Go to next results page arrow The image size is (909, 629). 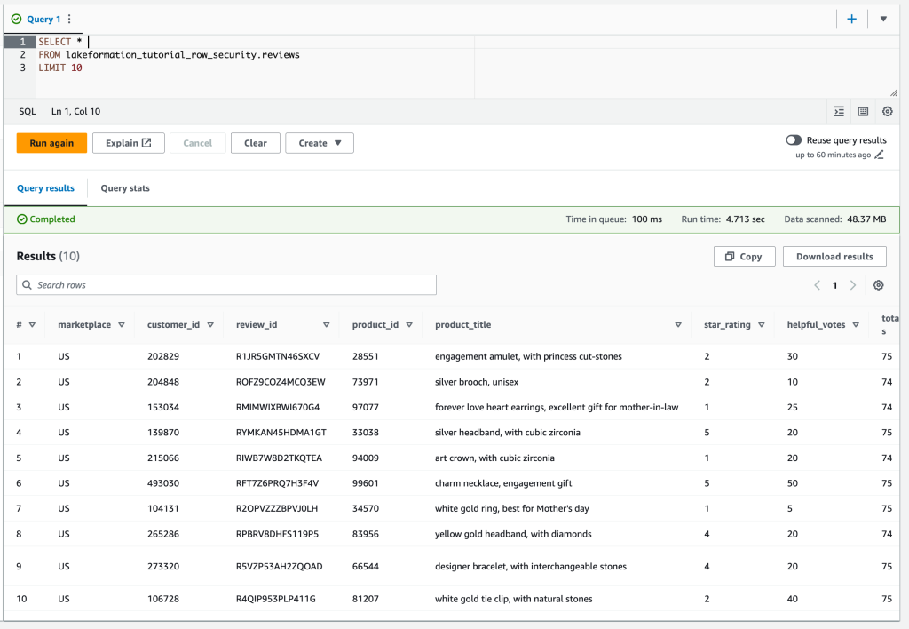(x=853, y=285)
